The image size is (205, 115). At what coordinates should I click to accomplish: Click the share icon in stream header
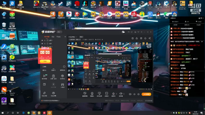pos(149,38)
